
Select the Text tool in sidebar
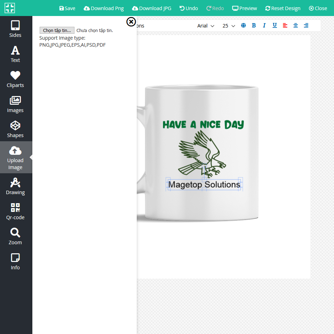coord(15,54)
